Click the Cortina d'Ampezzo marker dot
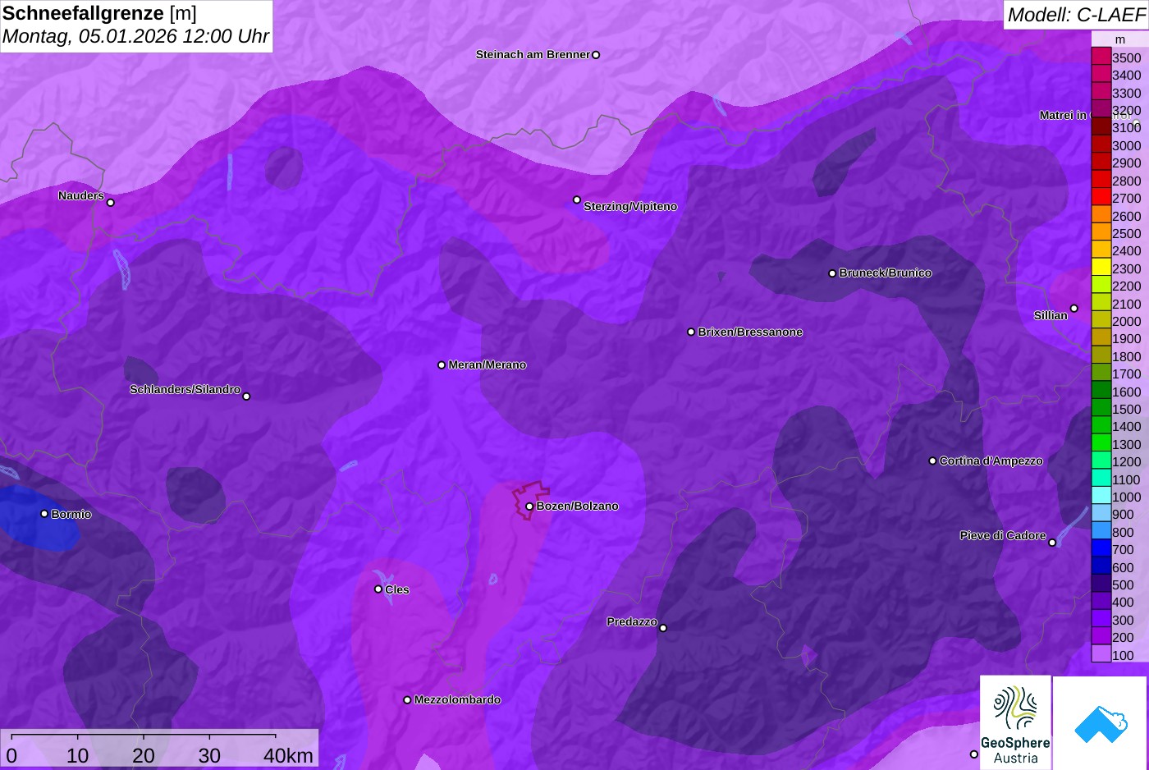 tap(932, 461)
